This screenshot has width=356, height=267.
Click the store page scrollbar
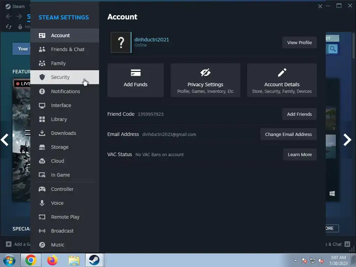[x=354, y=46]
